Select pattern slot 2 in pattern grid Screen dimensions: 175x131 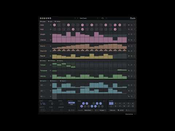116,103
